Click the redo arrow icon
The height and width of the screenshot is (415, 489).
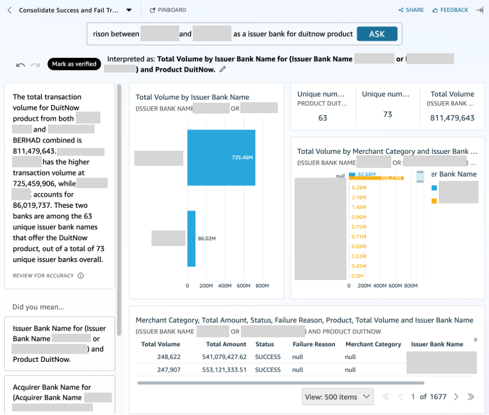[x=35, y=65]
